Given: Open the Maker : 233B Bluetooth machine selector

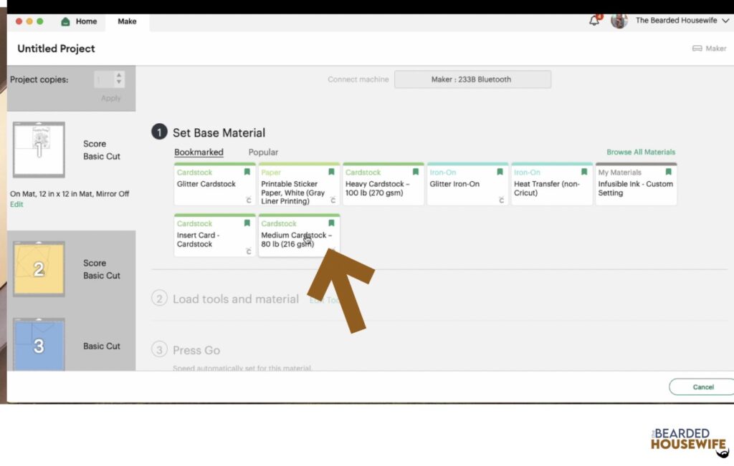Looking at the screenshot, I should pos(472,79).
